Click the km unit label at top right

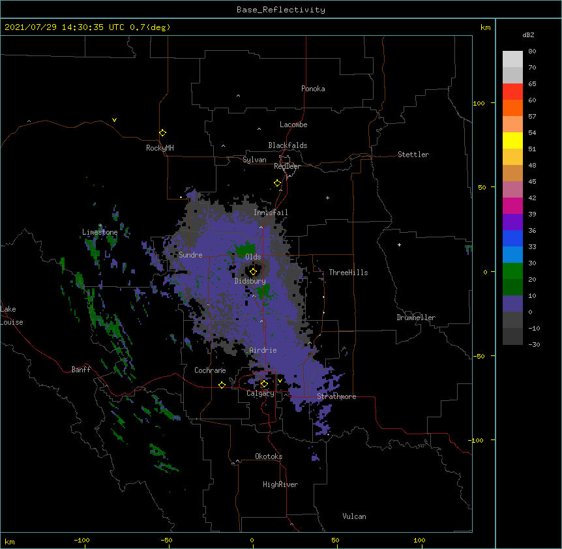click(485, 27)
